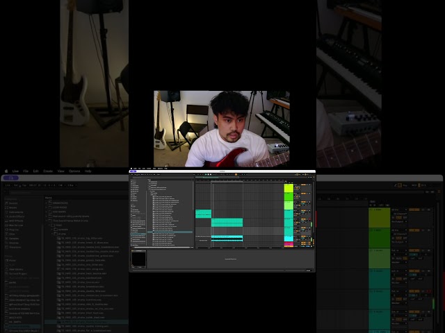
Task: Select Drums category in the blurred background browser
Action: pyautogui.click(x=11, y=207)
